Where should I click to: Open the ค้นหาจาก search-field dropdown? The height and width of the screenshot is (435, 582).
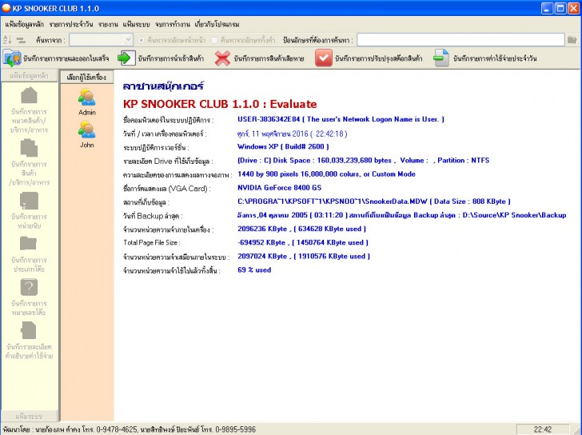tap(128, 40)
